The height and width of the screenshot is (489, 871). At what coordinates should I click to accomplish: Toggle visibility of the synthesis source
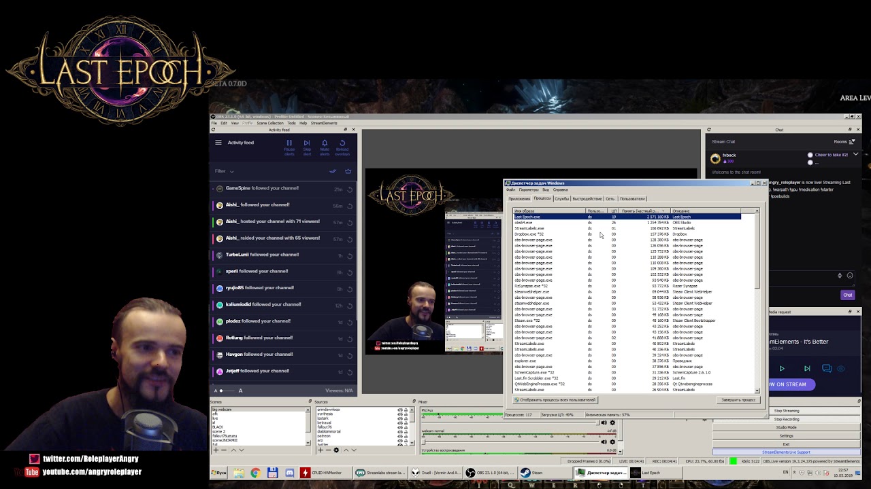point(400,414)
